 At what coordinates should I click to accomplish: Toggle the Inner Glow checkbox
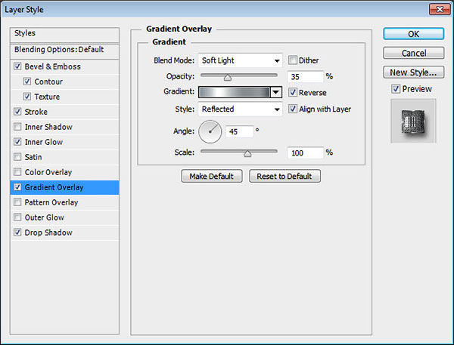coord(17,142)
